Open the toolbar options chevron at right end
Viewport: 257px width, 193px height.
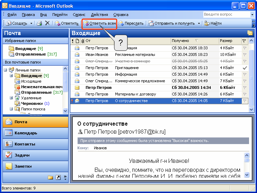254,24
